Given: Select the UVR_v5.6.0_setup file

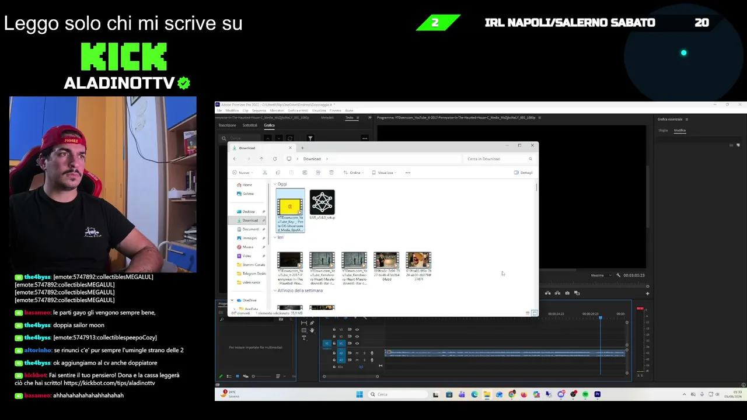Looking at the screenshot, I should coord(322,205).
